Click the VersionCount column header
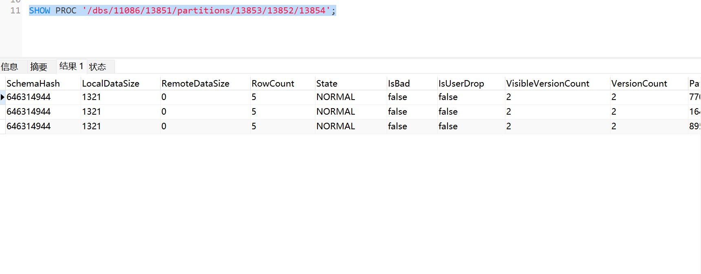This screenshot has height=274, width=701. 639,83
